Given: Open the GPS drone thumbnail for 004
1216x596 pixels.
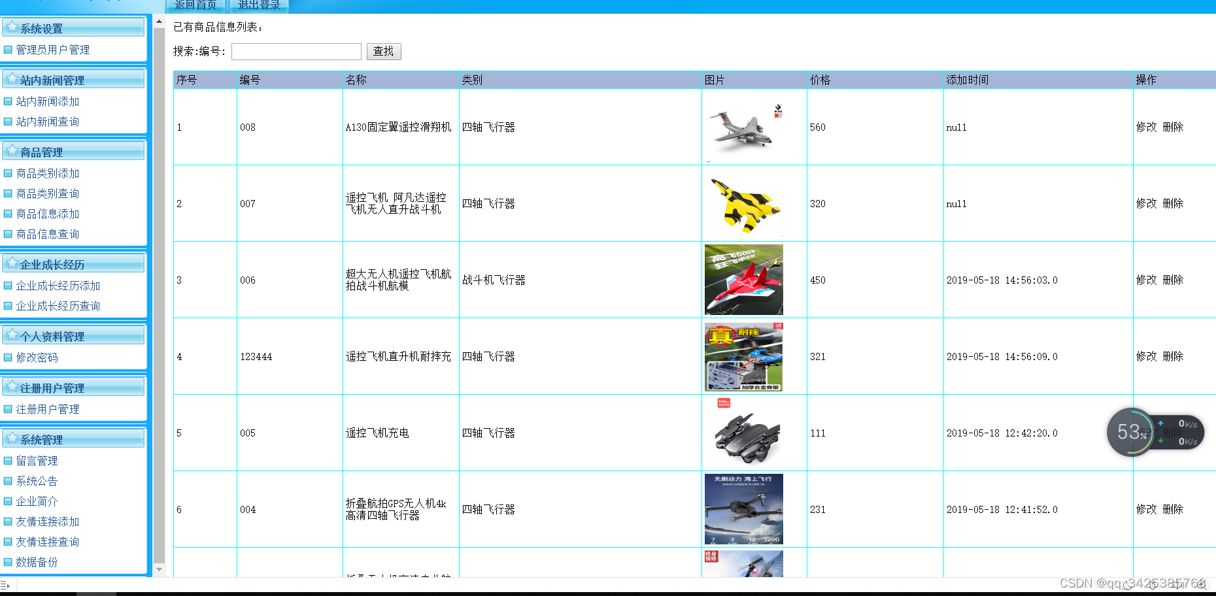Looking at the screenshot, I should (x=744, y=509).
